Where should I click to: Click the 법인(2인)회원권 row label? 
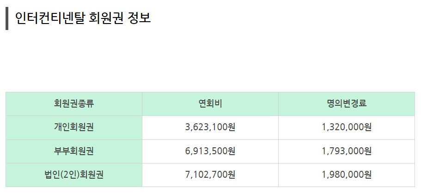coord(74,175)
